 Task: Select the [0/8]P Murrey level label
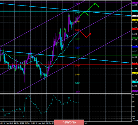tap(77, 83)
